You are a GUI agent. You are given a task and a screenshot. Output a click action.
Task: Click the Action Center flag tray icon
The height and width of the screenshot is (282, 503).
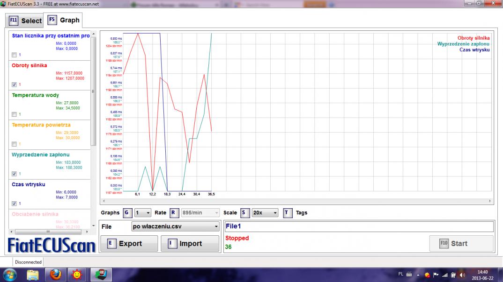click(x=436, y=275)
